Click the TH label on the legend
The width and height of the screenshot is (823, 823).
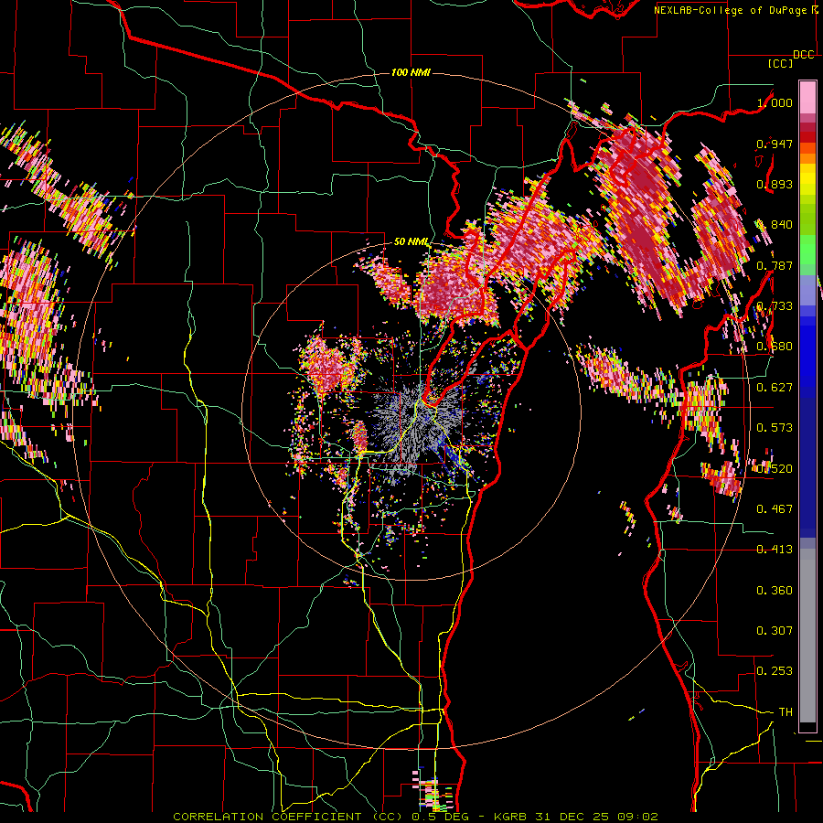(x=786, y=712)
